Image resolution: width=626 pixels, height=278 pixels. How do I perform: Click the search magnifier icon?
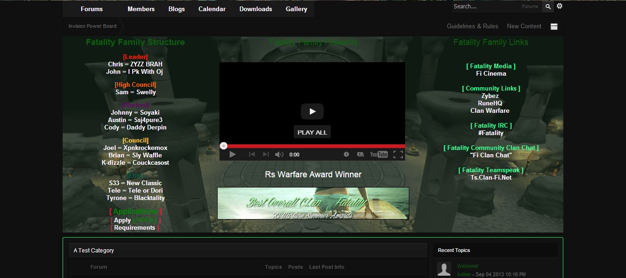coord(548,6)
